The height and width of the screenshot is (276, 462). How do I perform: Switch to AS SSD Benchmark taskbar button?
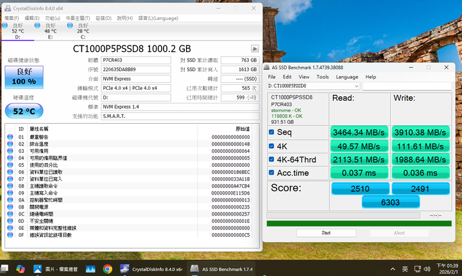[x=221, y=269]
